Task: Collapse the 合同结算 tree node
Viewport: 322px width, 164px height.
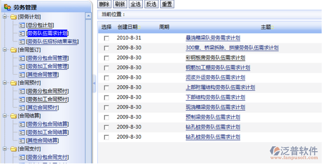Action: [x=4, y=116]
